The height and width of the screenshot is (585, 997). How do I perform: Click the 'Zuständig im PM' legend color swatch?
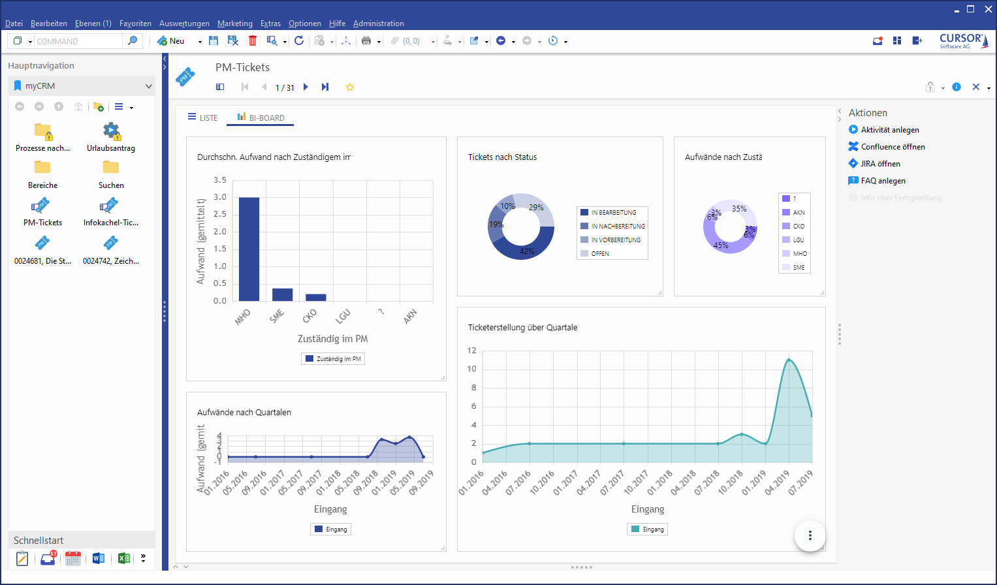pos(309,359)
